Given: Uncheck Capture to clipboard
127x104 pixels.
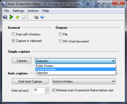Looking at the screenshot, I should (13, 41).
